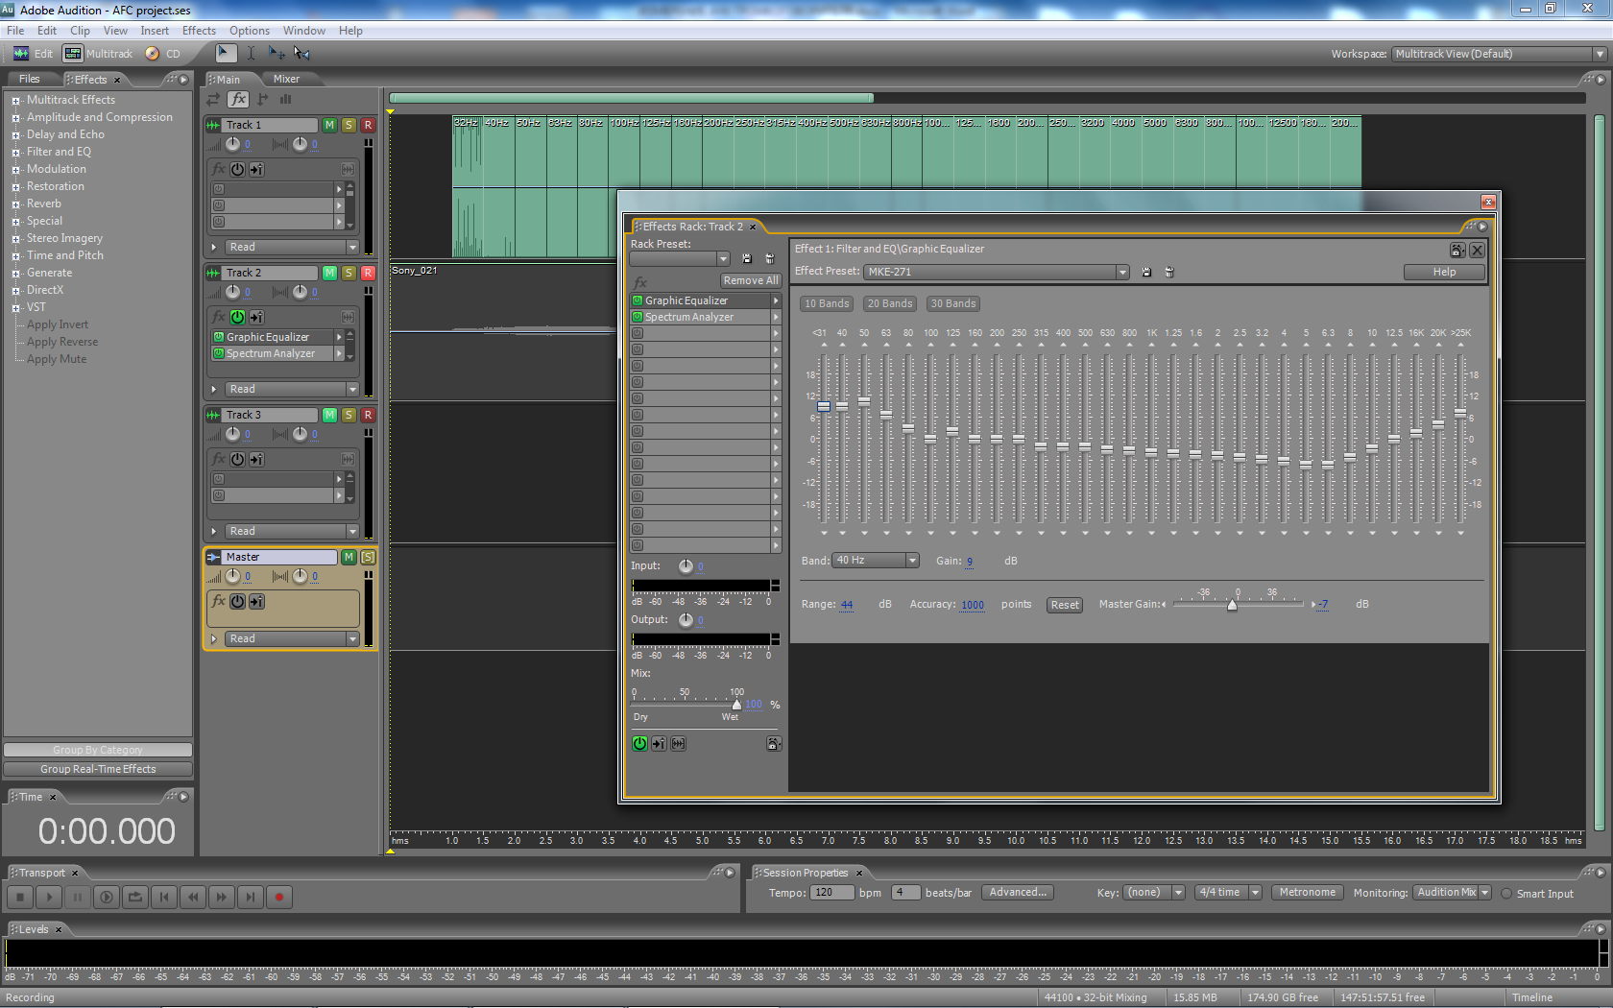Select 10 Bands equalizer mode
The height and width of the screenshot is (1008, 1613).
(x=827, y=303)
